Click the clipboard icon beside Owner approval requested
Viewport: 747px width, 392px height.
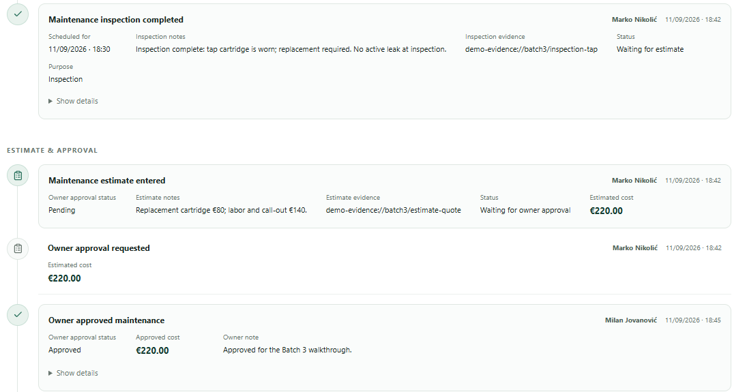[18, 249]
